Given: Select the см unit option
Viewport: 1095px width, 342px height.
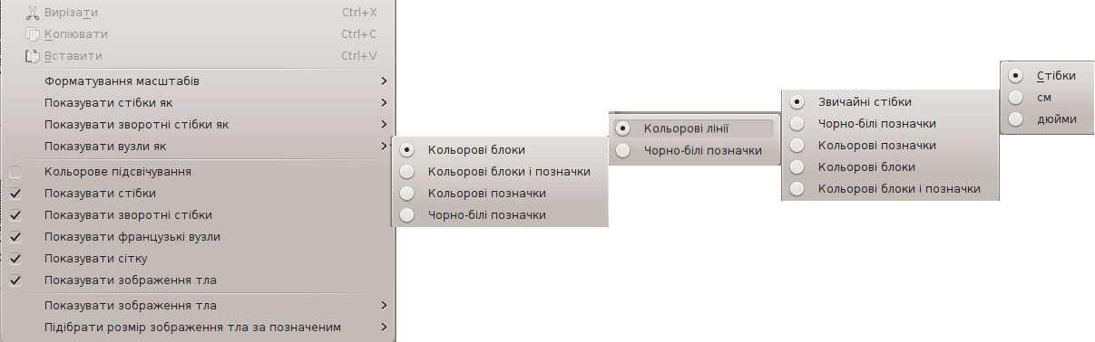Looking at the screenshot, I should [1047, 97].
